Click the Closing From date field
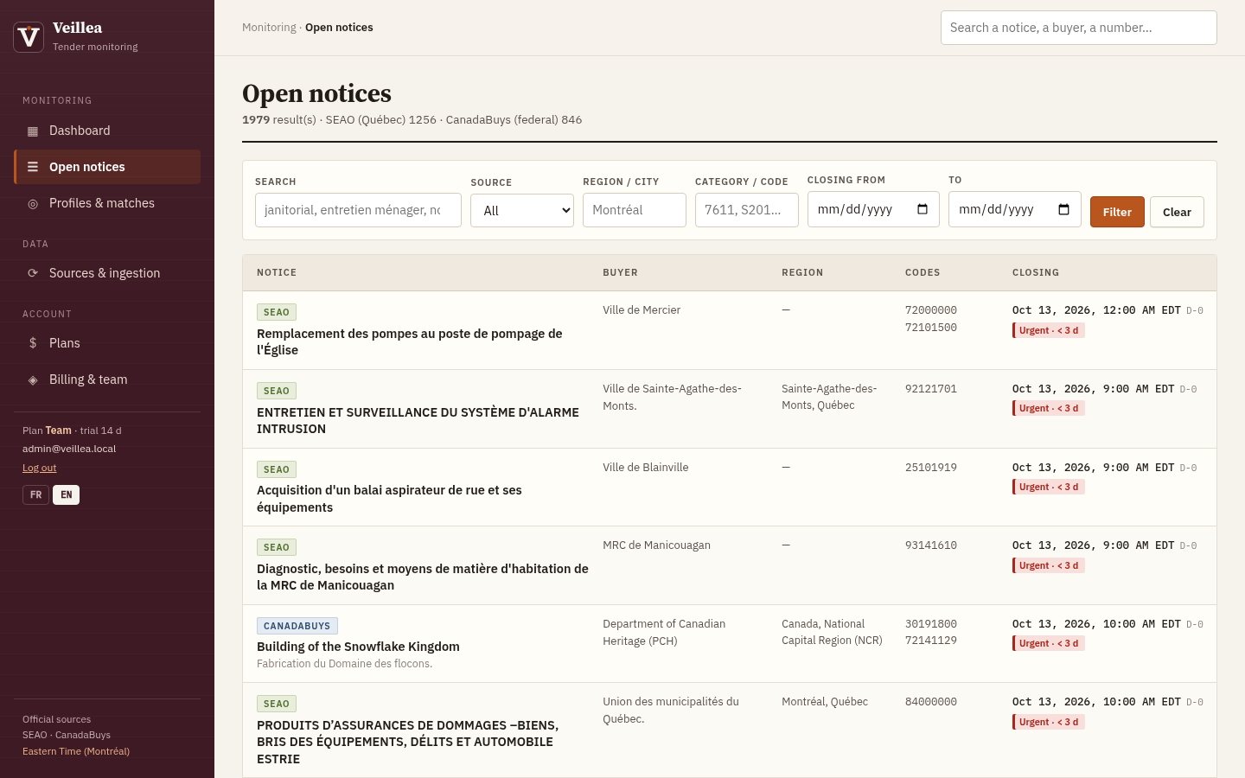The height and width of the screenshot is (778, 1245). point(873,209)
